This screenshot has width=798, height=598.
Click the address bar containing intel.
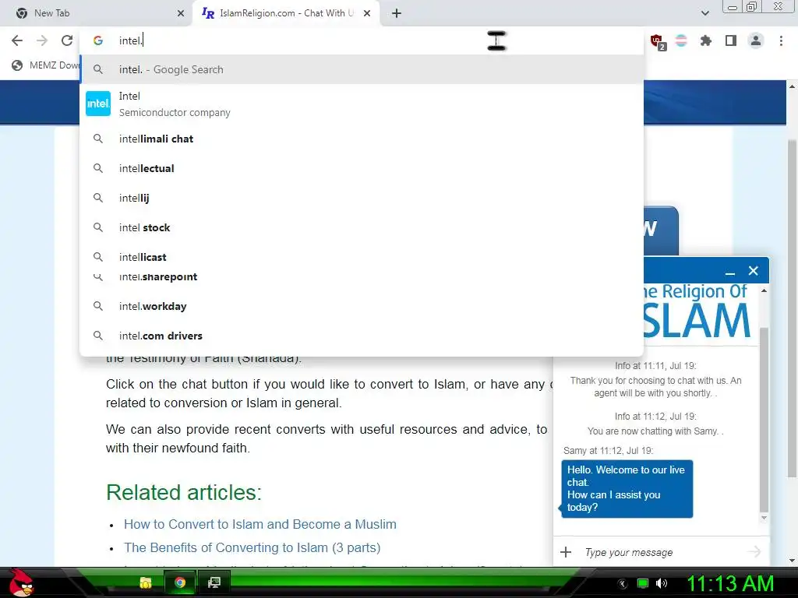click(362, 40)
